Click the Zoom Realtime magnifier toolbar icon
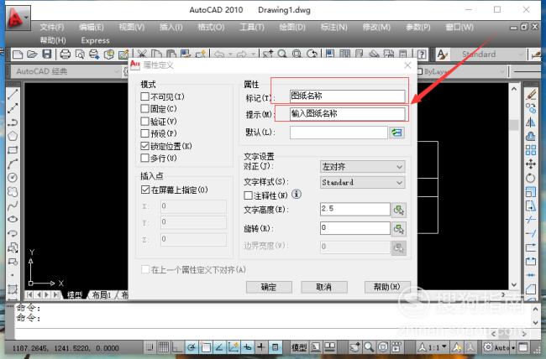This screenshot has width=546, height=359. pos(282,55)
